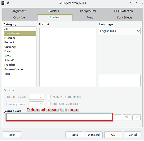Click the add format checkmark icon

point(117,117)
